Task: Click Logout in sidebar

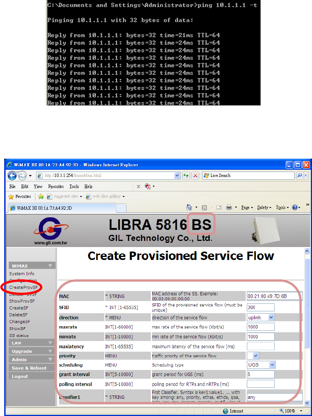Action: pos(32,376)
